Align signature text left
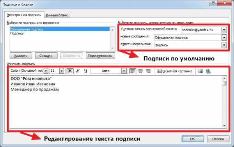234x147 pixels. tap(133, 71)
